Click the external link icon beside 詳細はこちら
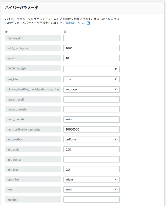Image resolution: width=166 pixels, height=206 pixels. 88,23
